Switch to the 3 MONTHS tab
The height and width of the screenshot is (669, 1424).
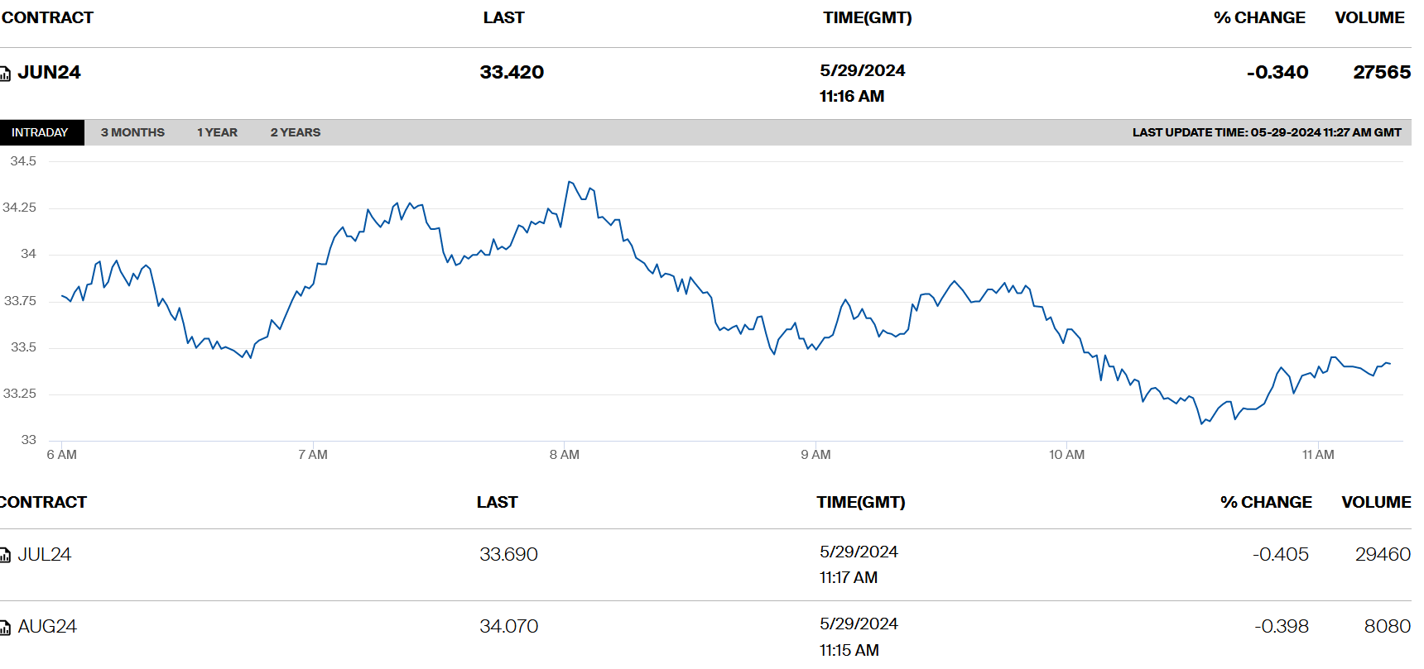[x=132, y=132]
